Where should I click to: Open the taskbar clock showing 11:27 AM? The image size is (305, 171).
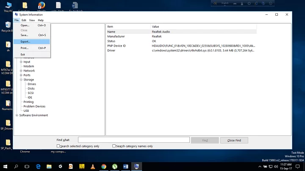pyautogui.click(x=286, y=166)
